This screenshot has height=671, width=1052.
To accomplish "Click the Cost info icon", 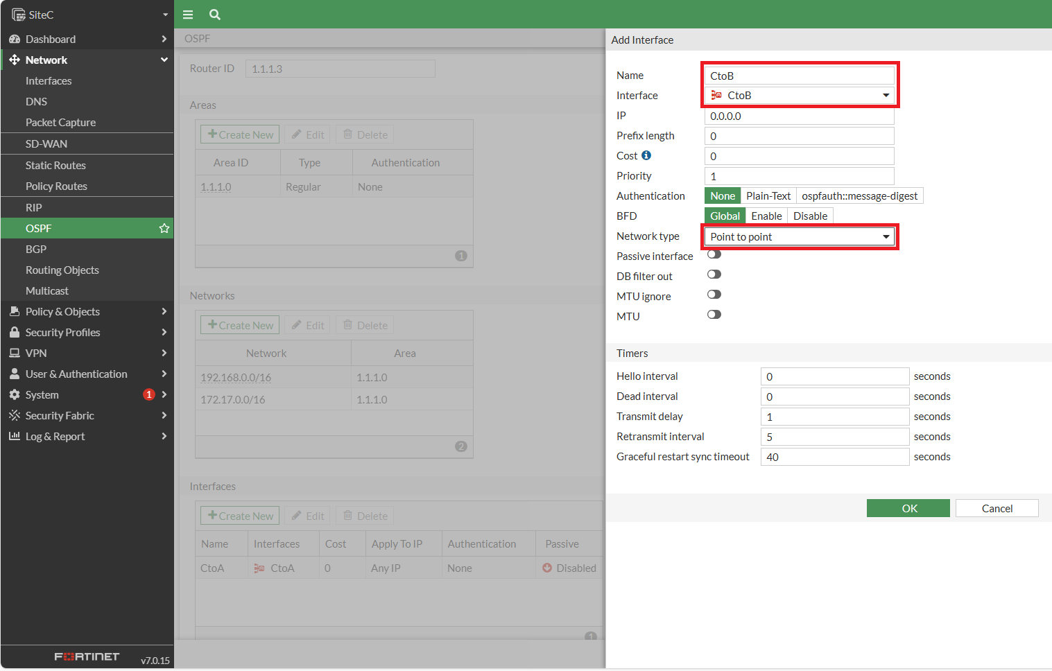I will [646, 155].
